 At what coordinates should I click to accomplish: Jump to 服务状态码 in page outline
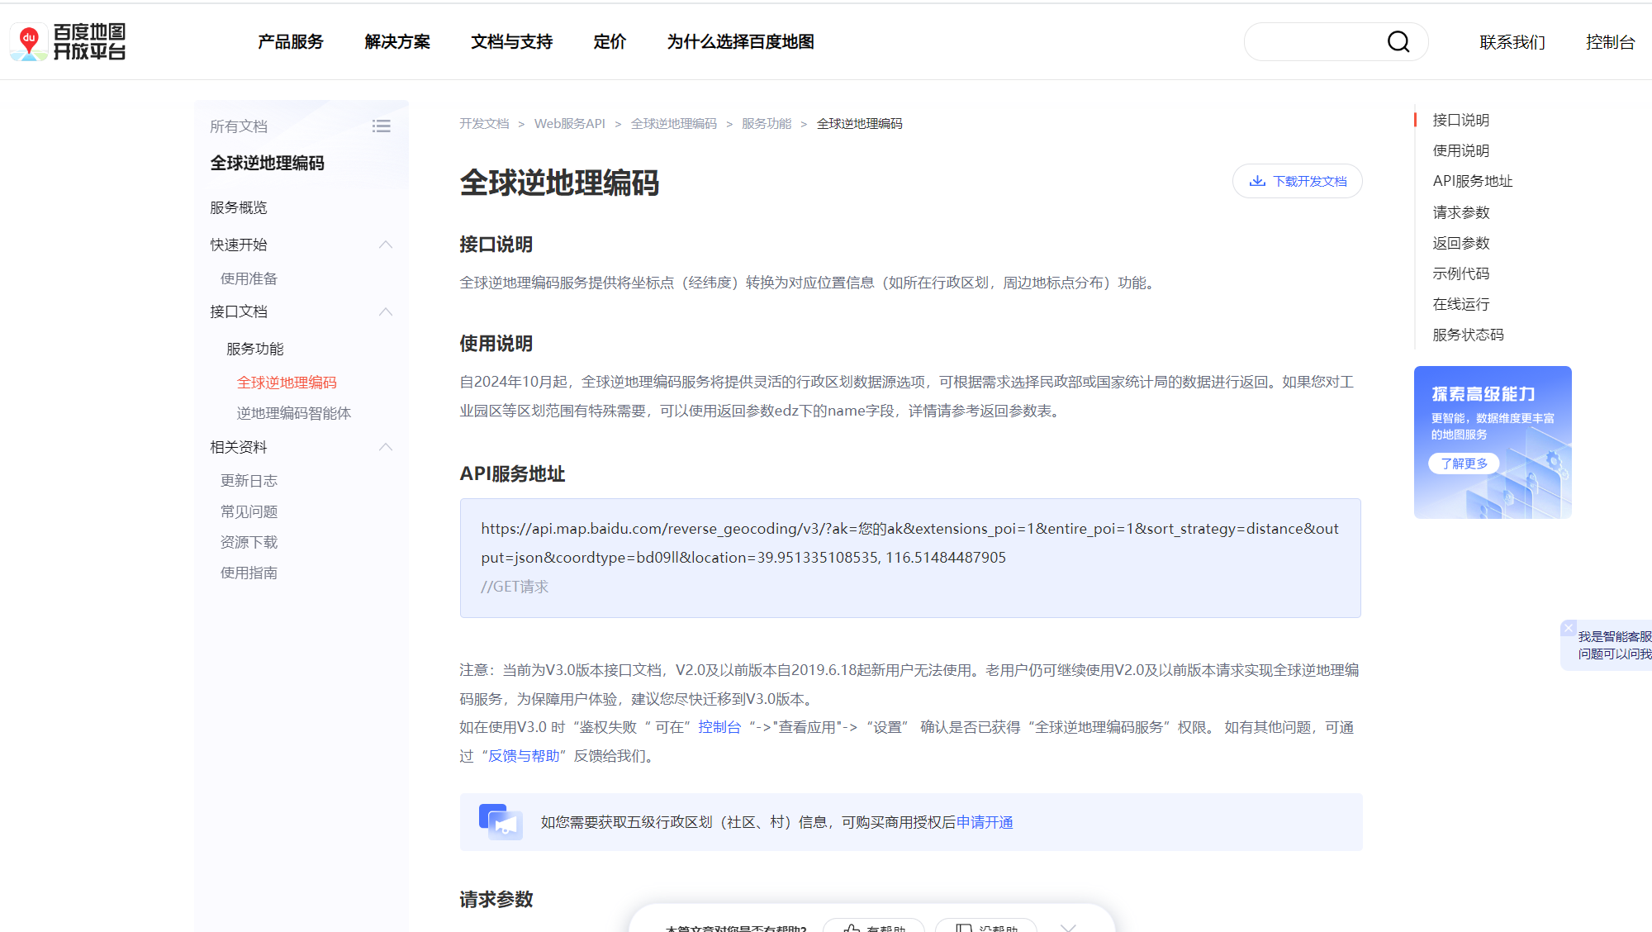pyautogui.click(x=1468, y=335)
